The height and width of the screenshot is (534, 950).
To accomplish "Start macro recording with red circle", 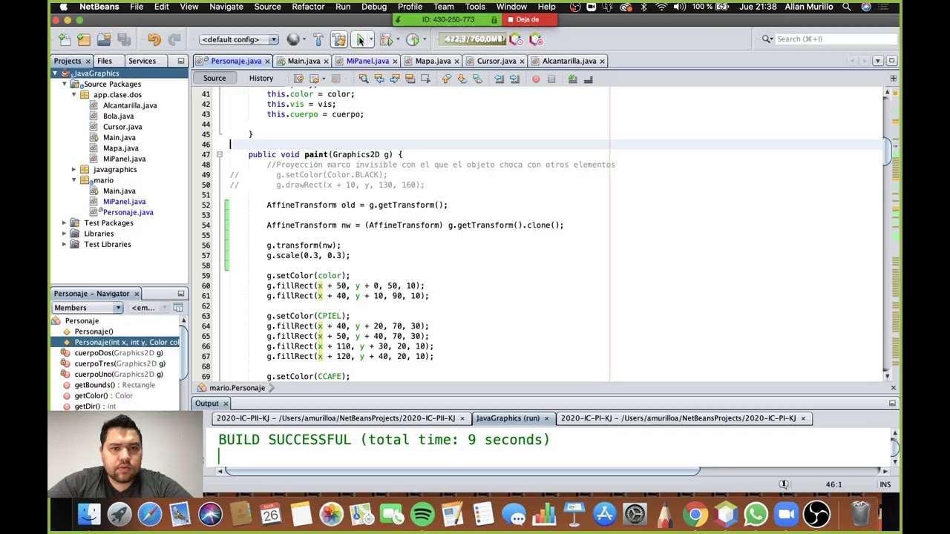I will pos(536,79).
